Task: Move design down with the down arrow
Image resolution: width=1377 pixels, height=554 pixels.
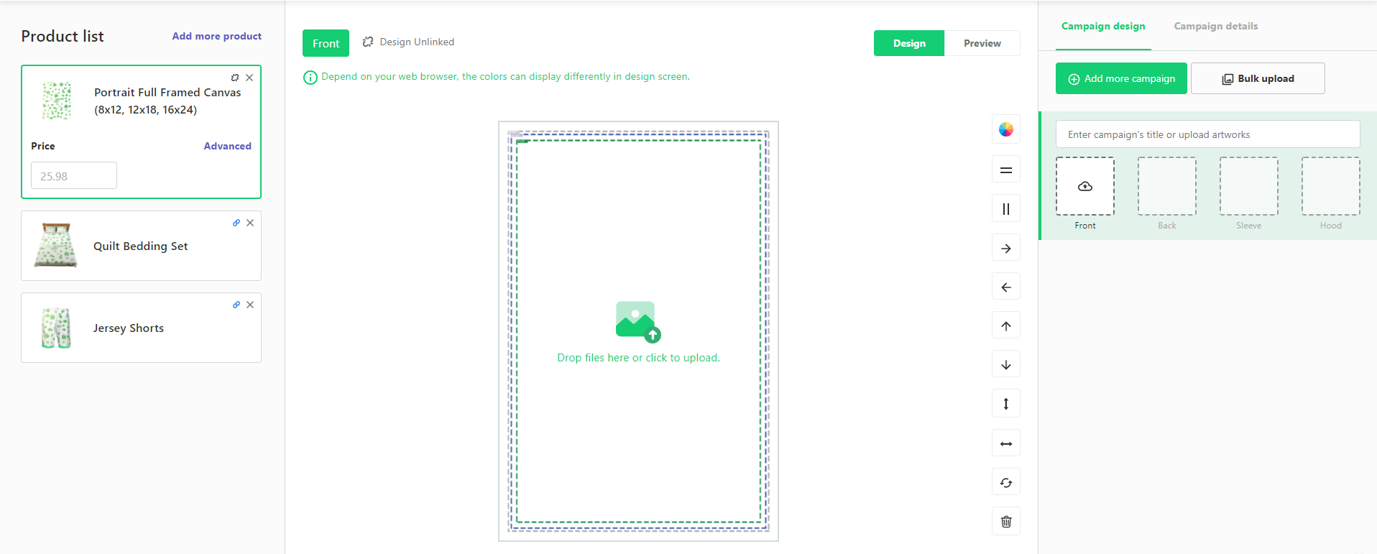Action: coord(1006,365)
